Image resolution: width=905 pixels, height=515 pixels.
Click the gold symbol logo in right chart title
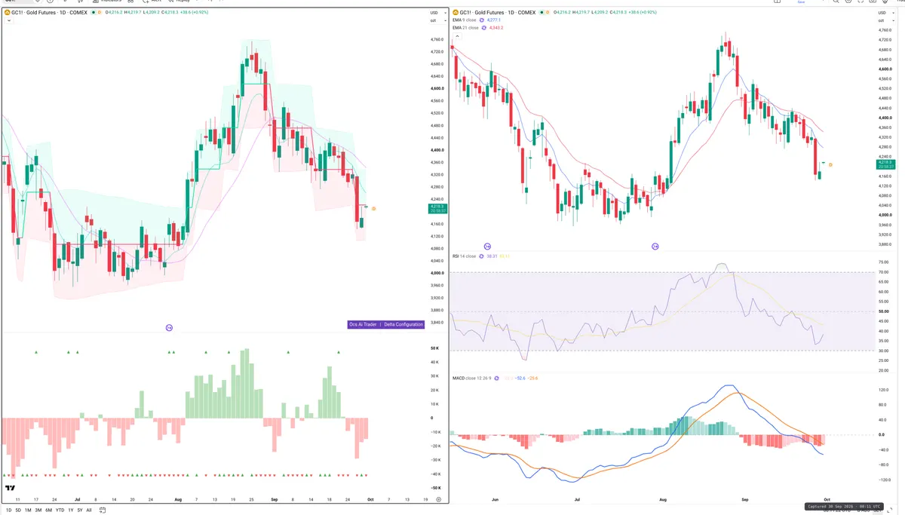coord(456,12)
